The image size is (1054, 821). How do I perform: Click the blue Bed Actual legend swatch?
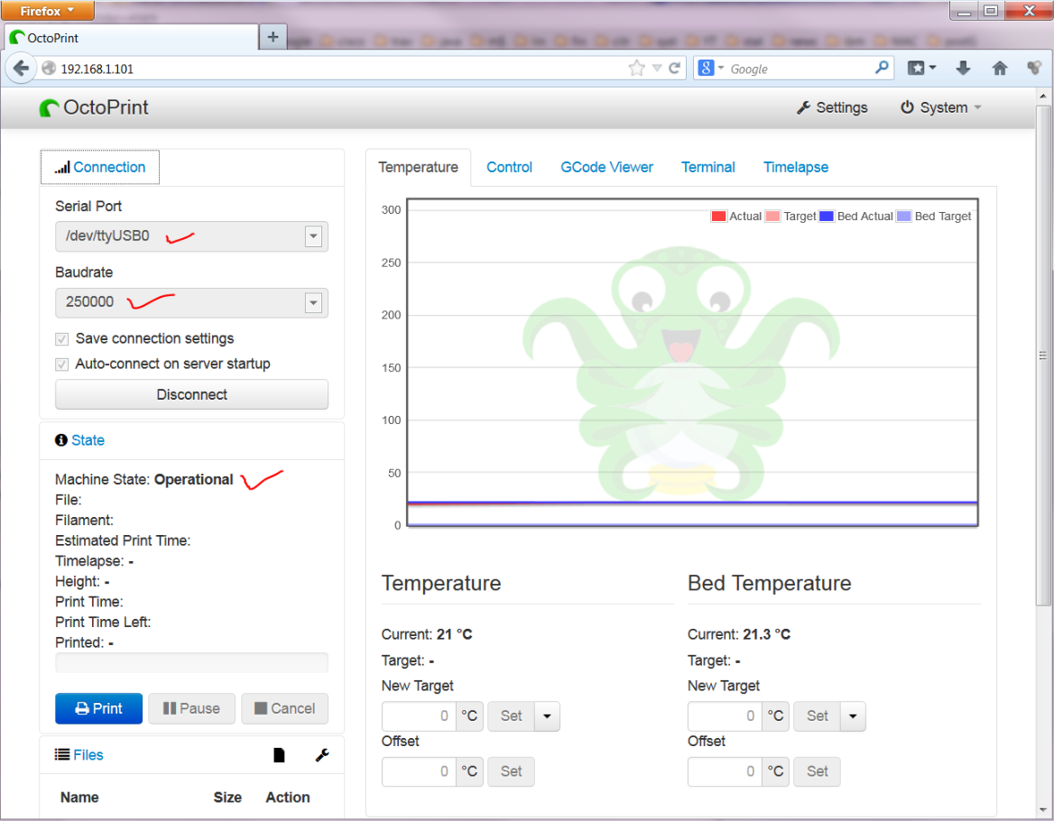(x=826, y=217)
